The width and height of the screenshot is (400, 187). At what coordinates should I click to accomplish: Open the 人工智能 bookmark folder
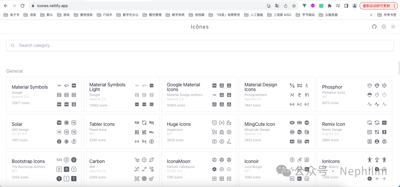pyautogui.click(x=254, y=15)
